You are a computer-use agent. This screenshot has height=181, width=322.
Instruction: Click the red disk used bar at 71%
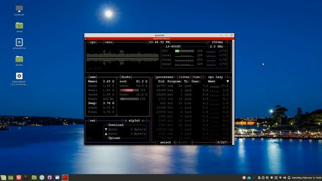click(x=129, y=90)
